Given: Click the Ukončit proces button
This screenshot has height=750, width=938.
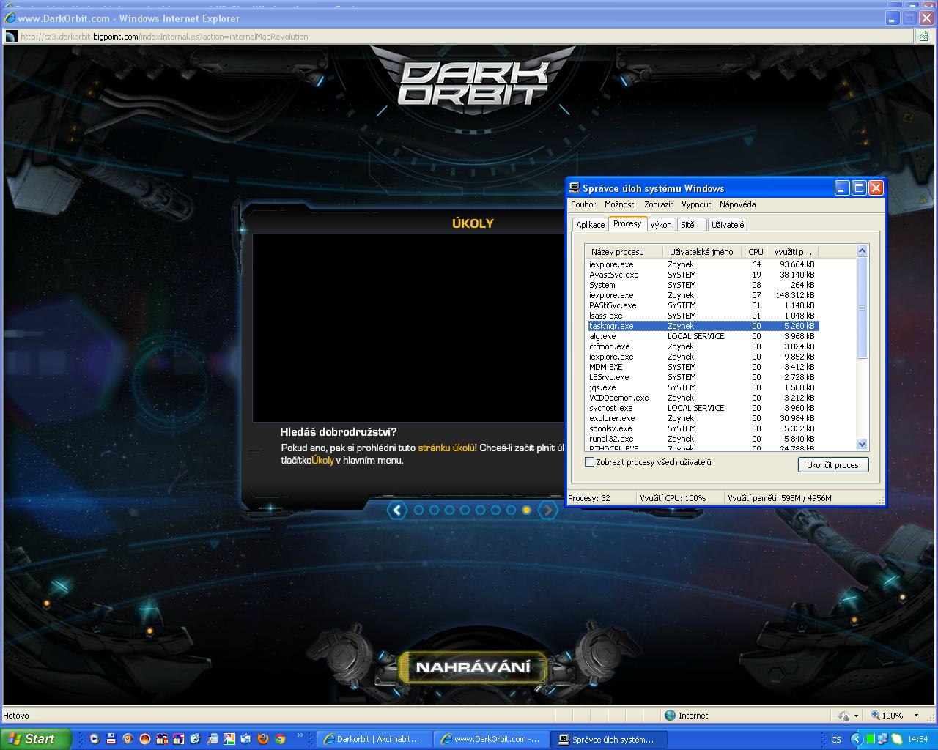Looking at the screenshot, I should (x=832, y=465).
